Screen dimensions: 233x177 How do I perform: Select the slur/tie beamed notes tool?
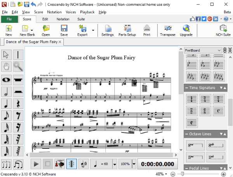tap(18, 164)
